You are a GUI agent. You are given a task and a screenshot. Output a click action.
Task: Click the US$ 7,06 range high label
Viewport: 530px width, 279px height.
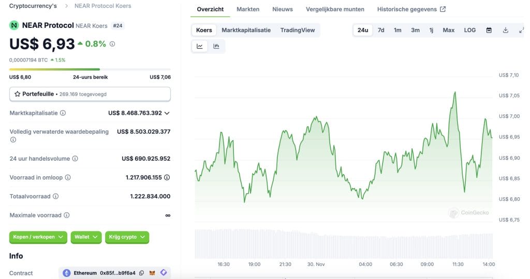(x=160, y=78)
